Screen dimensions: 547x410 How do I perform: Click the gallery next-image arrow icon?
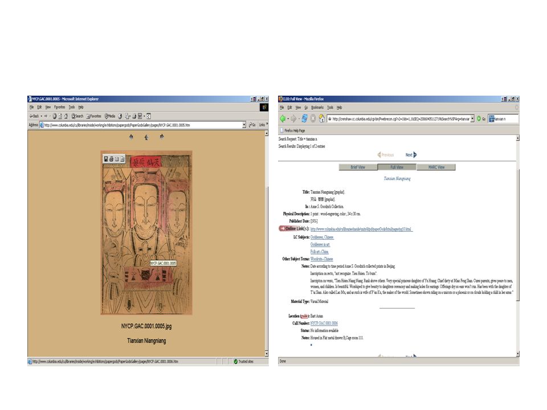pyautogui.click(x=161, y=137)
